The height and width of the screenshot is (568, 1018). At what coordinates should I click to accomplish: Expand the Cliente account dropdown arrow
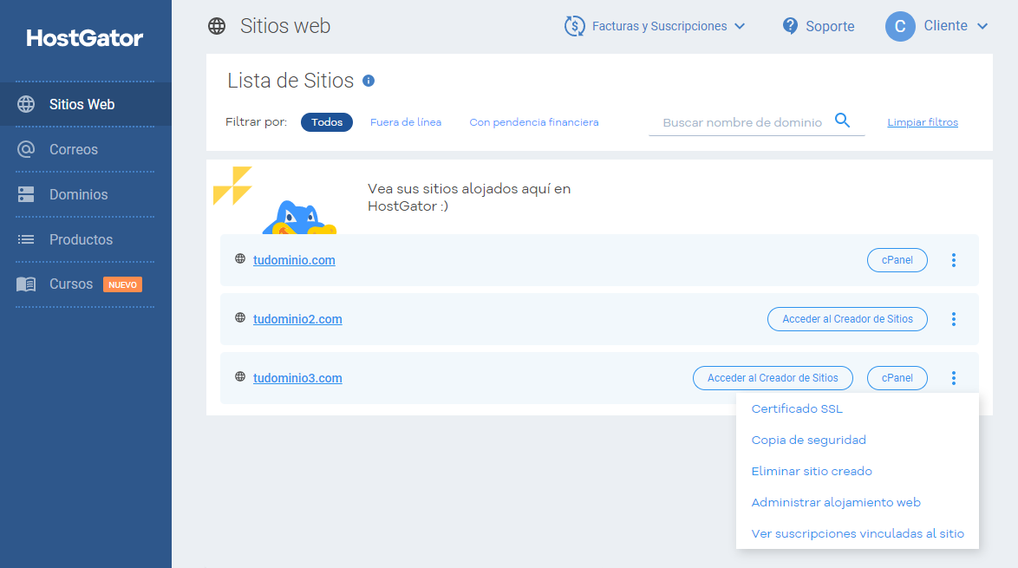pyautogui.click(x=982, y=26)
